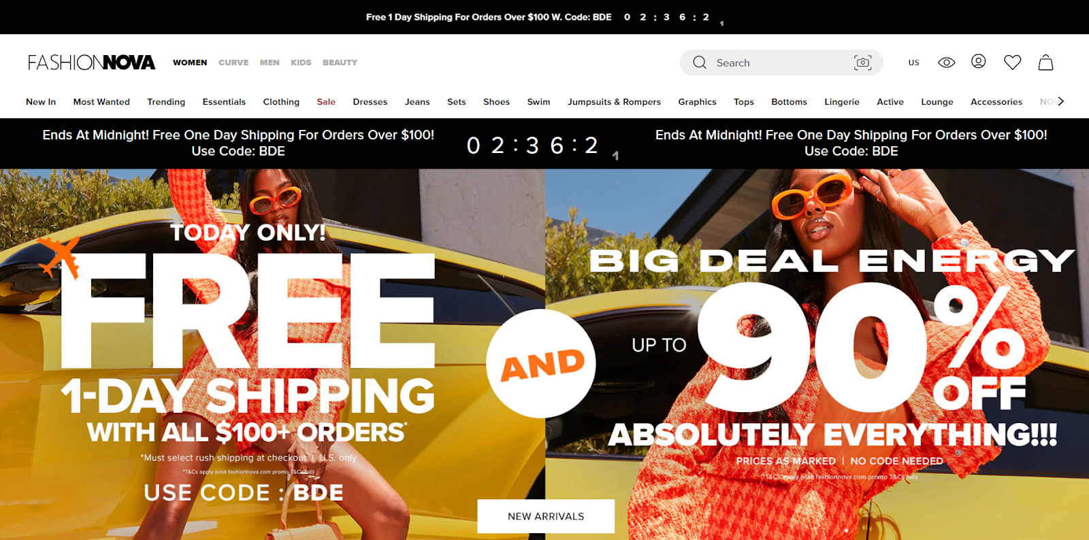
Task: Click the NEW ARRIVALS button
Action: coord(546,516)
